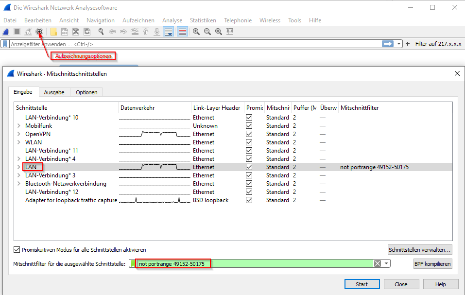
Task: Open the capture filter history dropdown
Action: [x=387, y=263]
